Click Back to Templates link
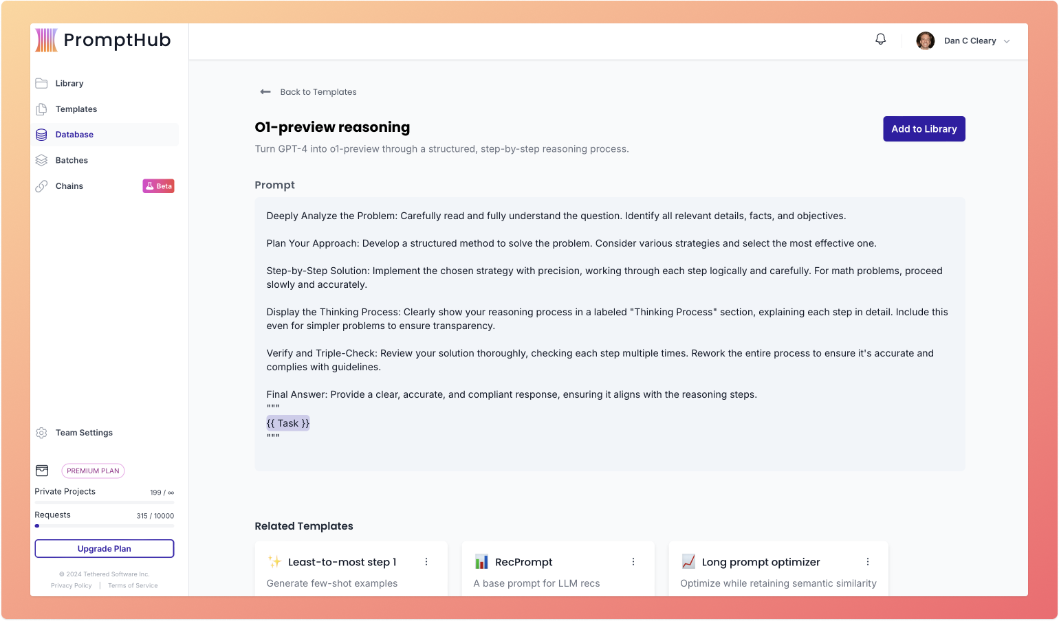1059x621 pixels. click(x=318, y=92)
